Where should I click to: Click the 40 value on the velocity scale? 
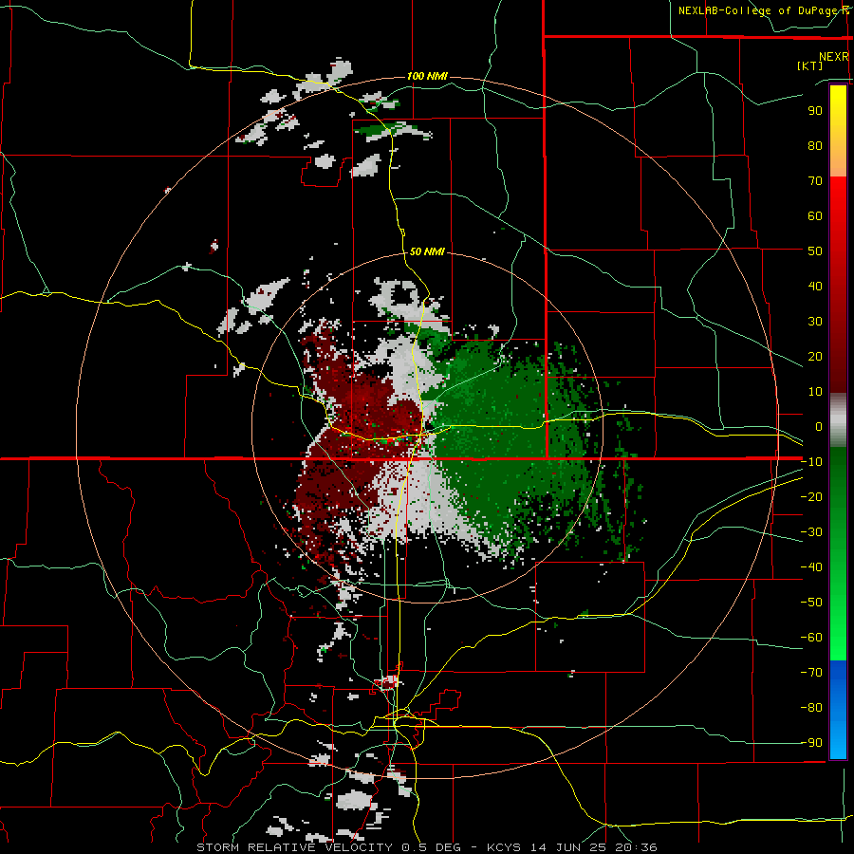[815, 287]
